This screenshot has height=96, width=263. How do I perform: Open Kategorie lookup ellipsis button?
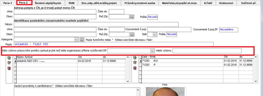[x=82, y=40]
